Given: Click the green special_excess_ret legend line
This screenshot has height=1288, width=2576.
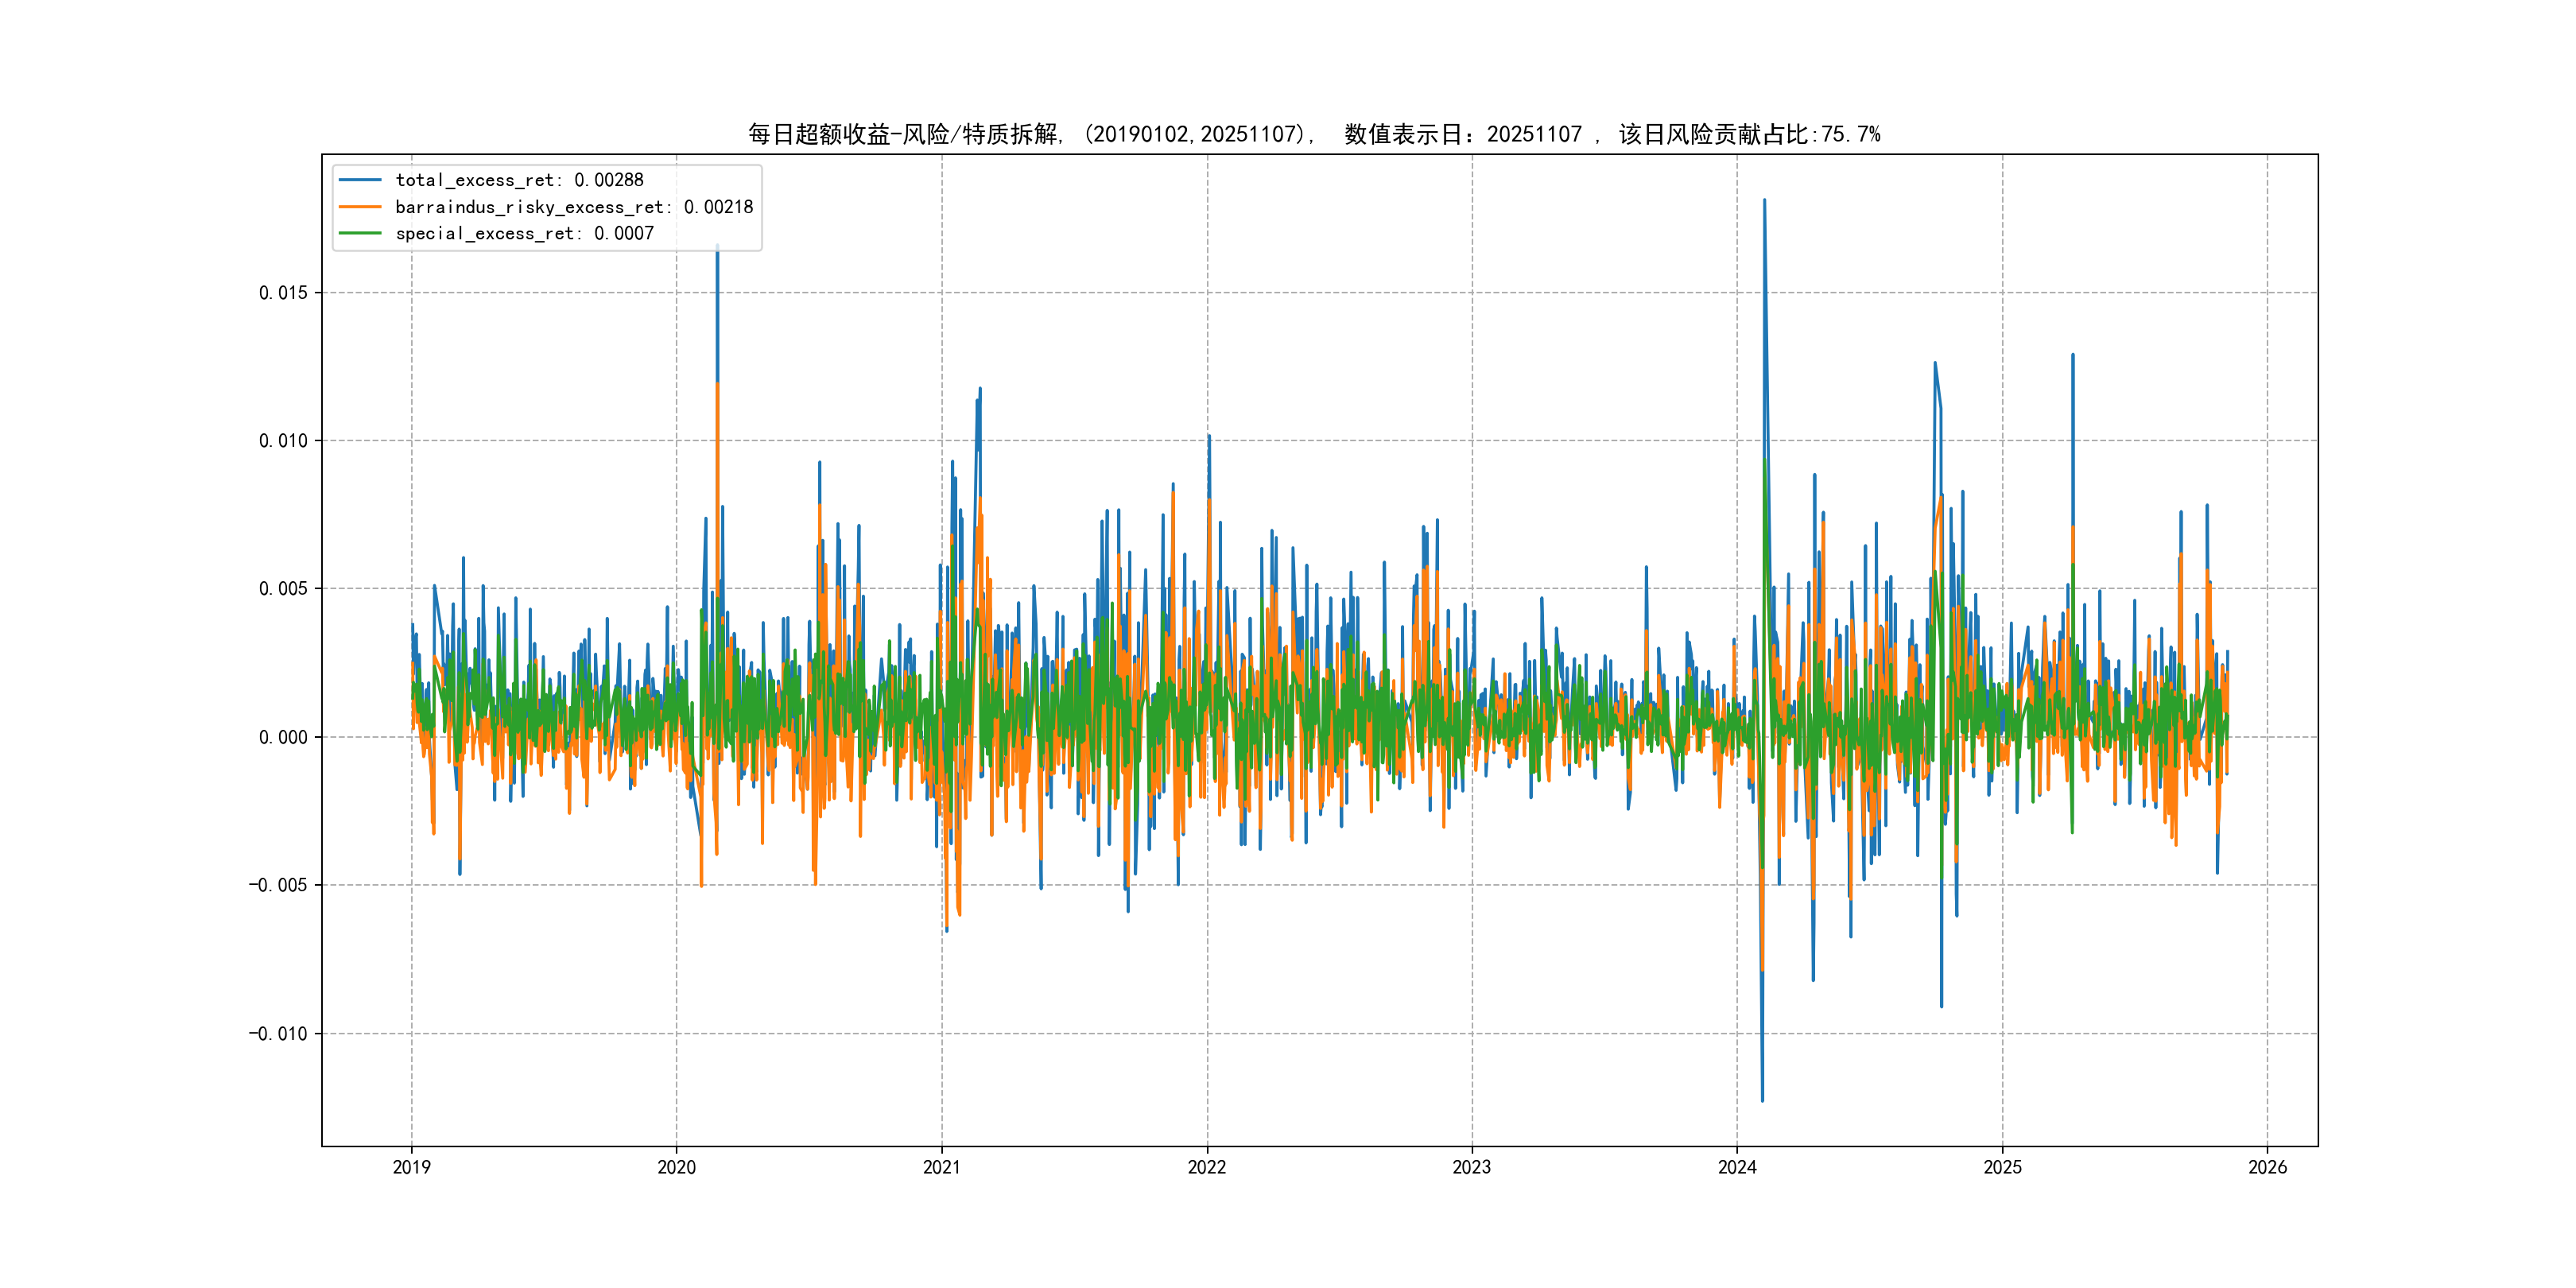Looking at the screenshot, I should pos(360,233).
